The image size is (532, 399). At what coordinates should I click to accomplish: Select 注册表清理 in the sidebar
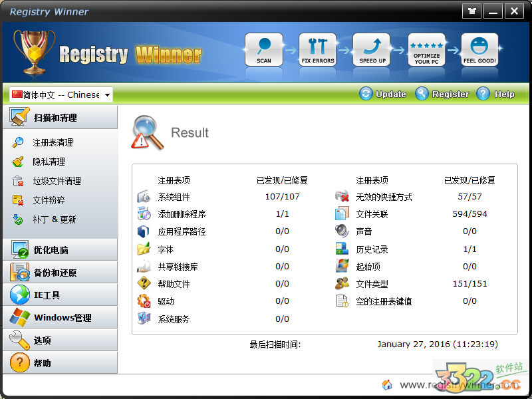(53, 142)
